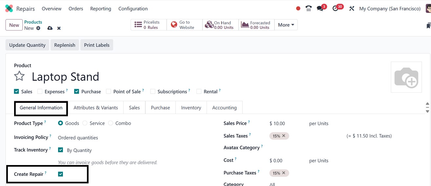Viewport: 431px width, 186px height.
Task: Click the Update Quantity button
Action: tap(27, 45)
